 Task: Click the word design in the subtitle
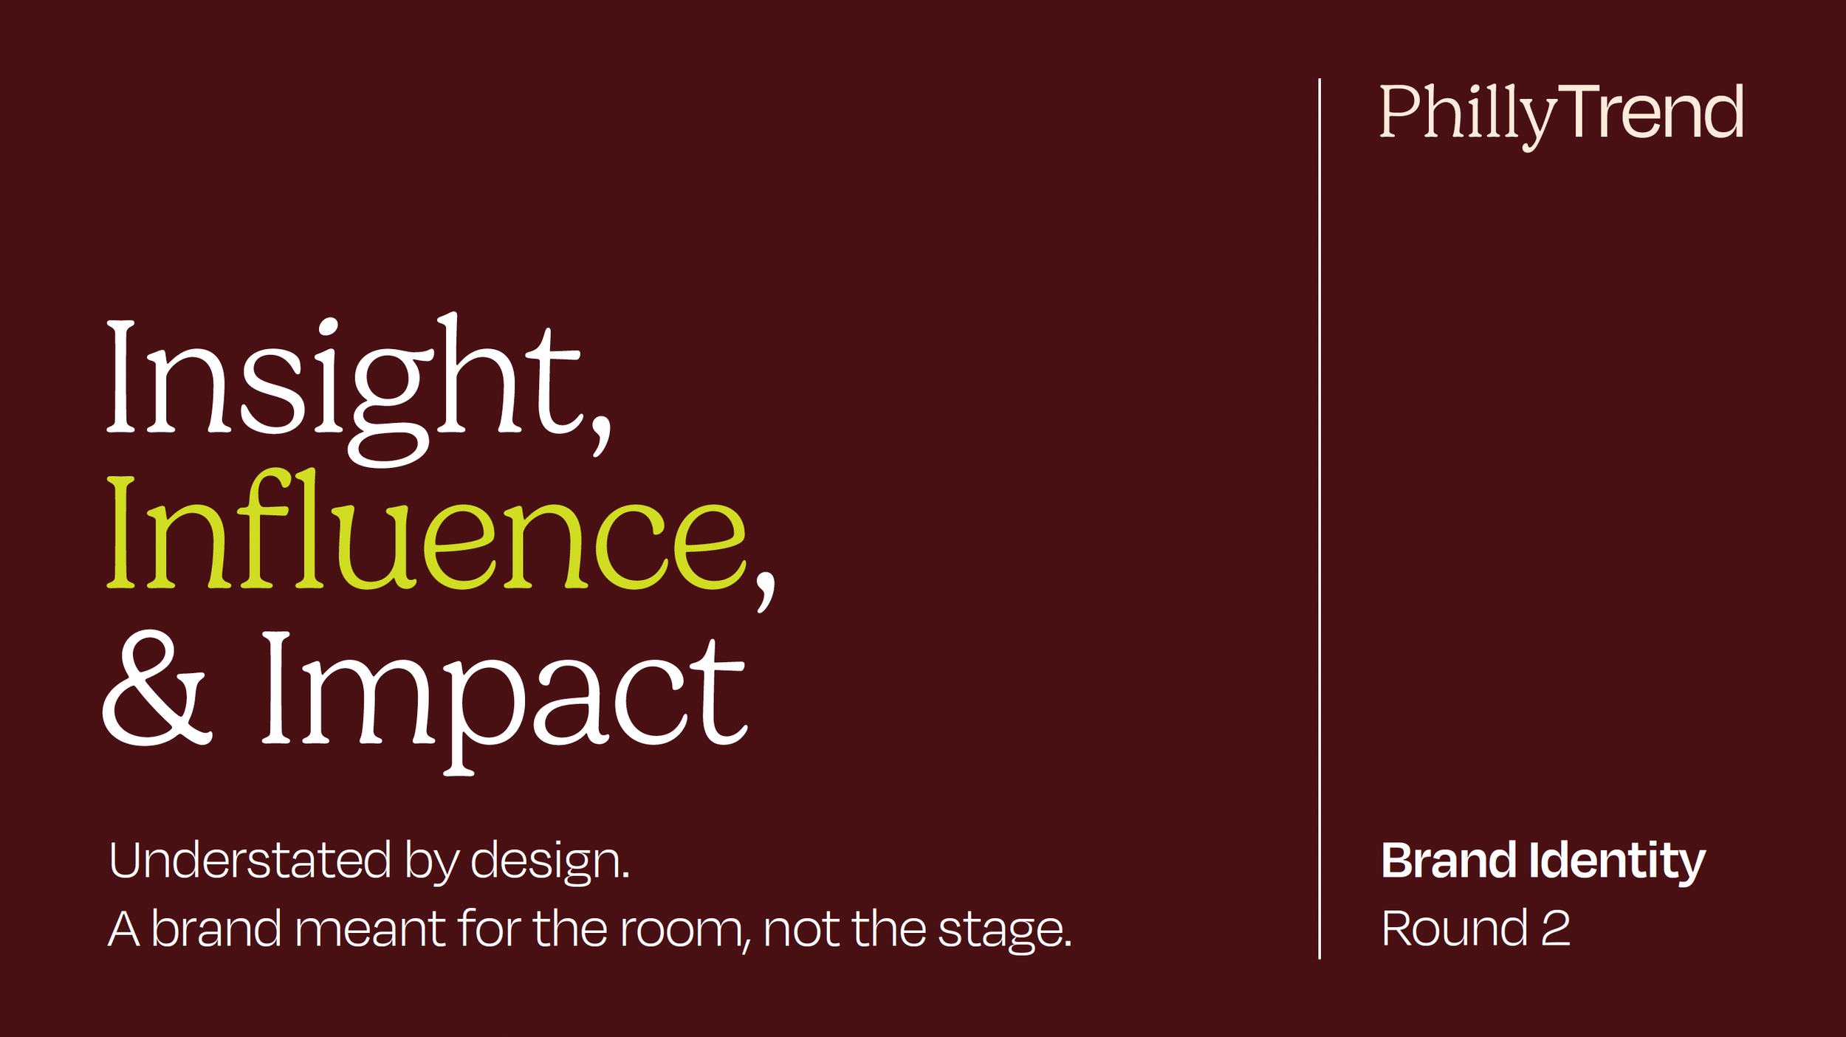(x=550, y=863)
